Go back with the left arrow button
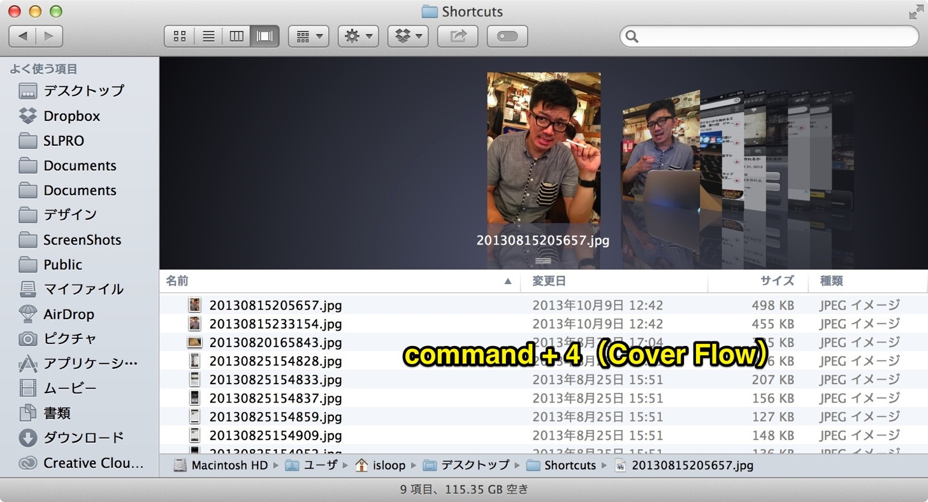Screen dimensions: 928x502 click(x=22, y=36)
